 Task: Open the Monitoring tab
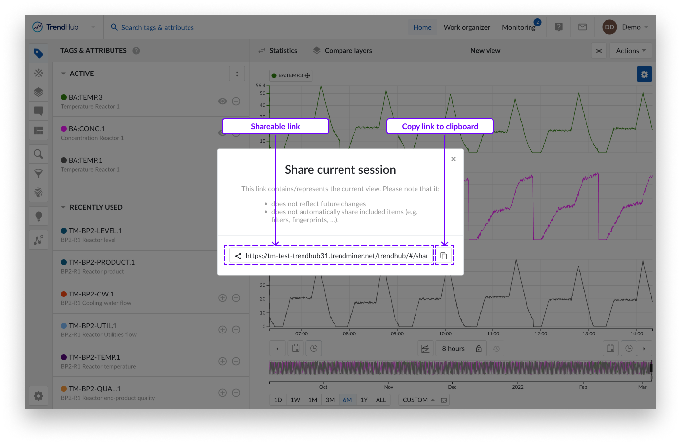click(x=518, y=27)
